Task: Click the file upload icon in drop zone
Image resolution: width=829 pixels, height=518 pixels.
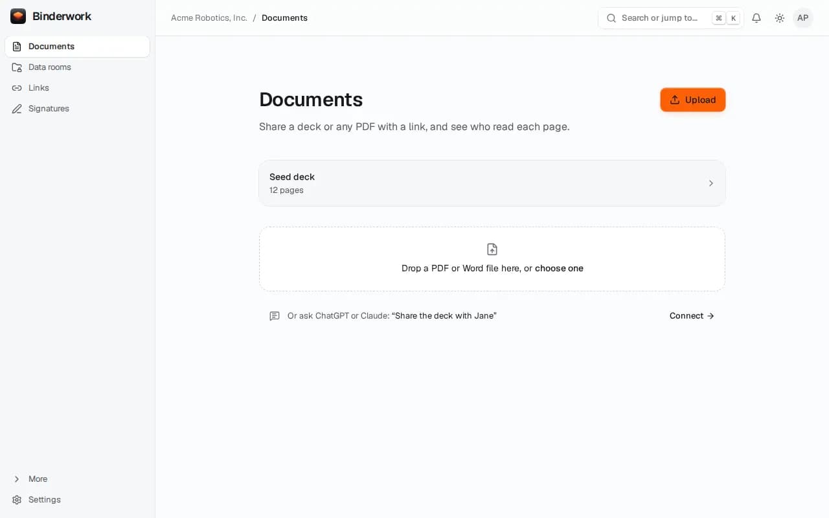Action: (x=492, y=249)
